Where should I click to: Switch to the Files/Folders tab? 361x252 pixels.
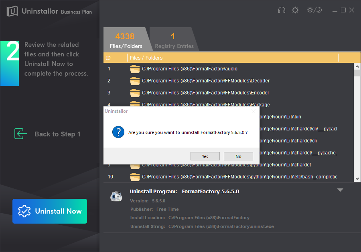tap(126, 40)
